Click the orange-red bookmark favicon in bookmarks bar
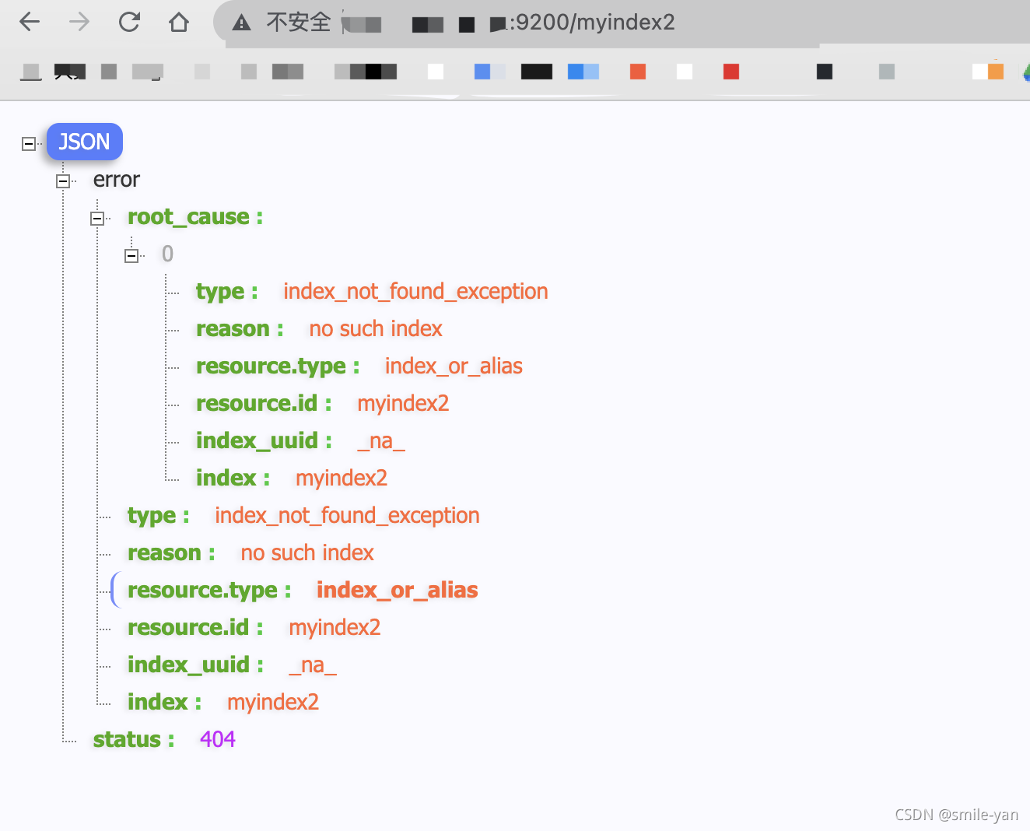1030x831 pixels. 638,72
